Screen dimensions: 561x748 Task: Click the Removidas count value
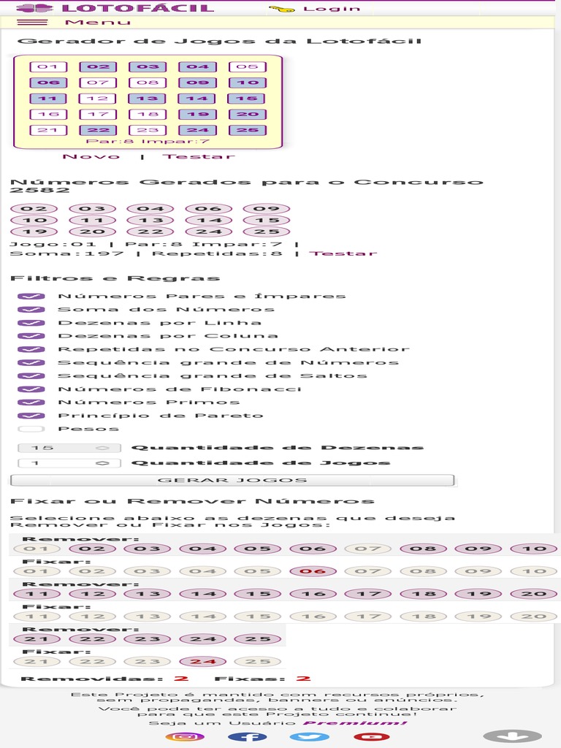point(181,679)
